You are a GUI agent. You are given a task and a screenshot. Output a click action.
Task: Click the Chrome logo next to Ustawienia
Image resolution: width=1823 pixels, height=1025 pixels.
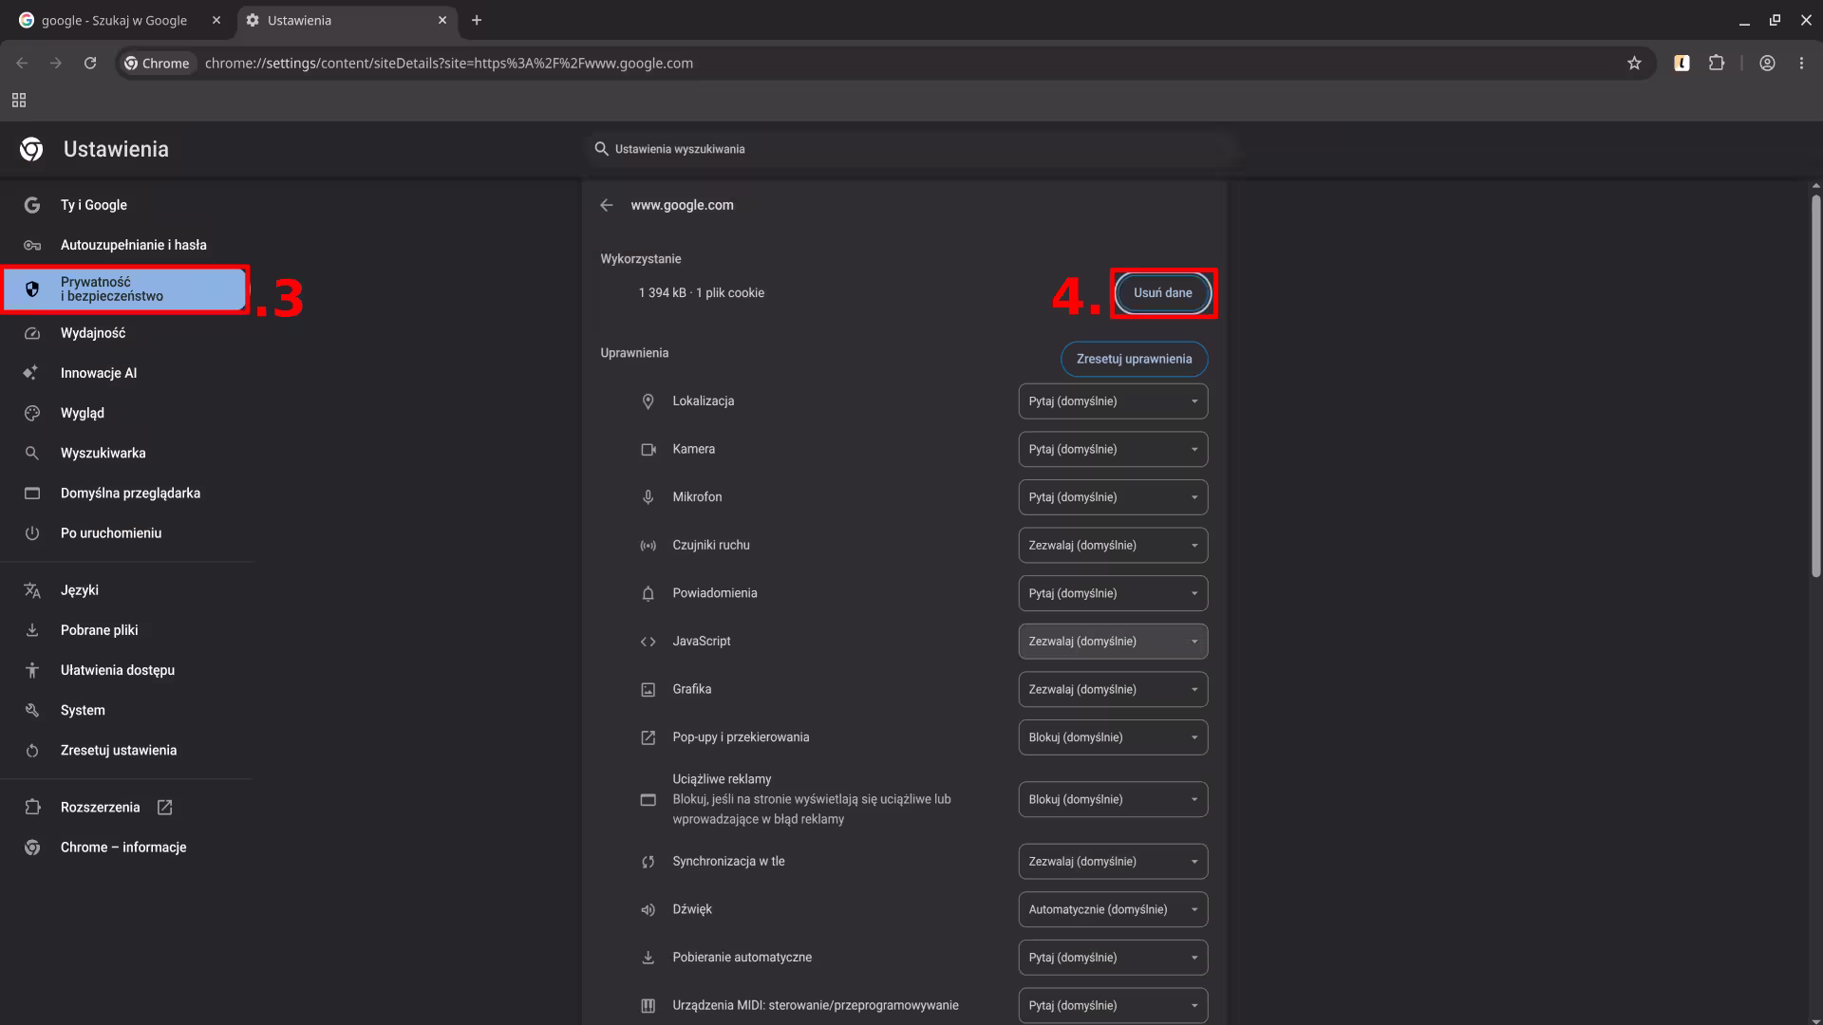coord(31,149)
